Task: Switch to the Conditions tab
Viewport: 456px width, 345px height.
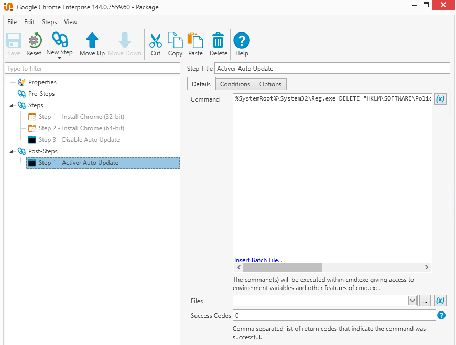Action: tap(235, 84)
